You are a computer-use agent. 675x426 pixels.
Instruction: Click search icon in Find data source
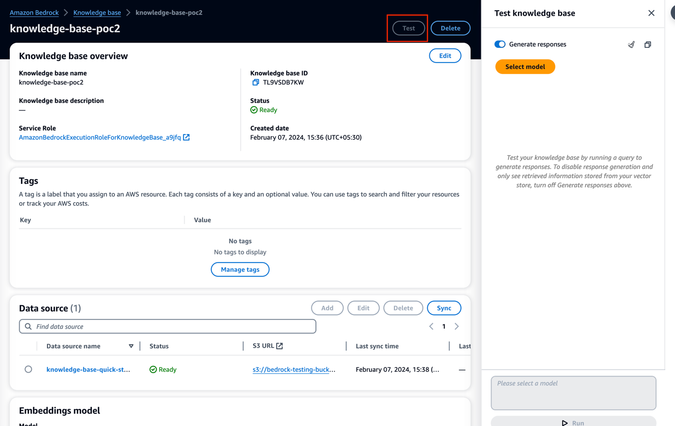28,326
